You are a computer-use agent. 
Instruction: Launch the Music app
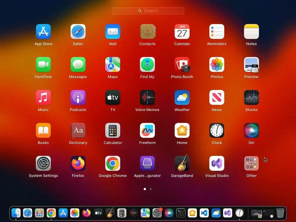43,97
